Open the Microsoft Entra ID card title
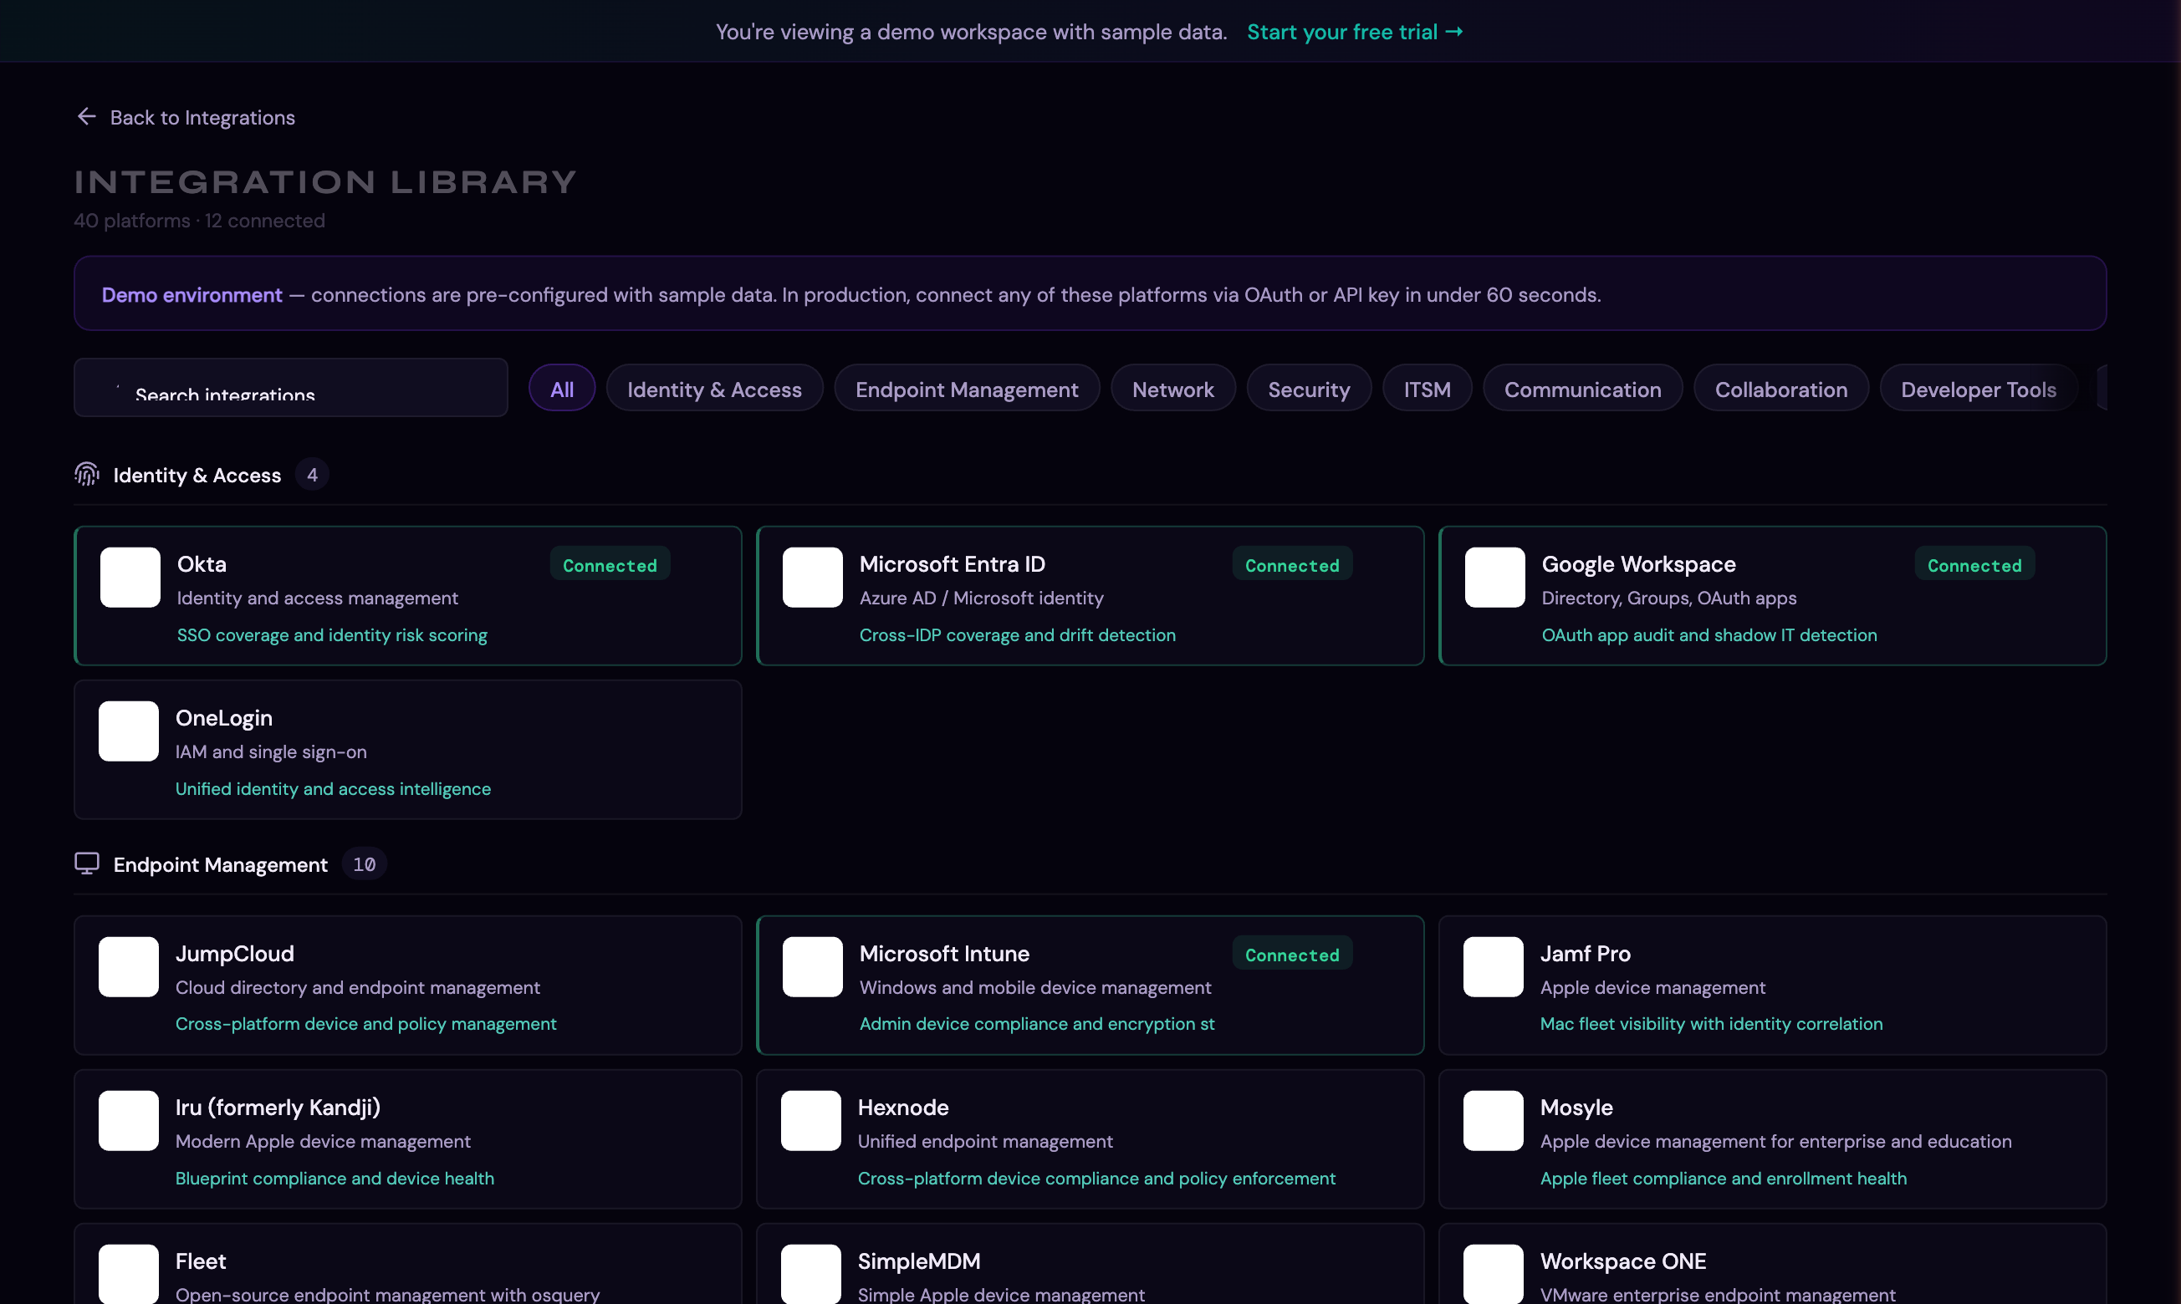Screen dimensions: 2181x1304 click(x=952, y=564)
